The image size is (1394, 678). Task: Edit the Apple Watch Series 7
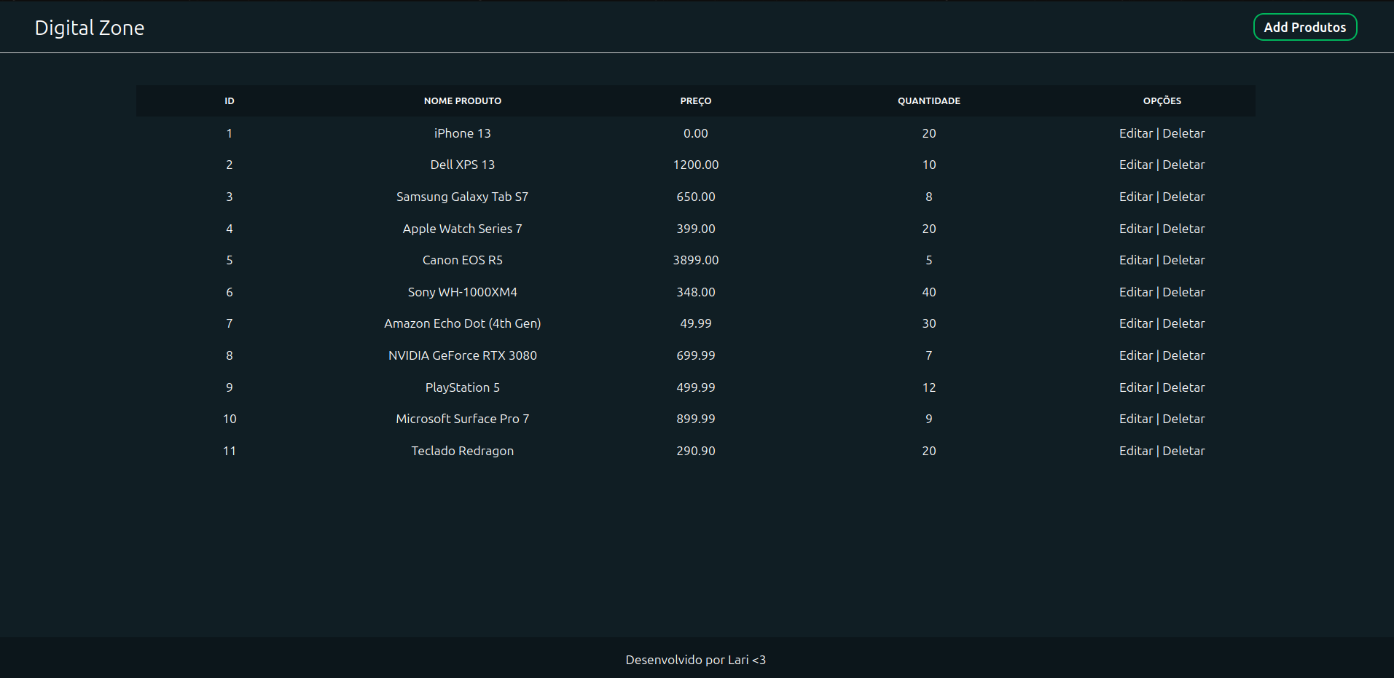point(1135,229)
